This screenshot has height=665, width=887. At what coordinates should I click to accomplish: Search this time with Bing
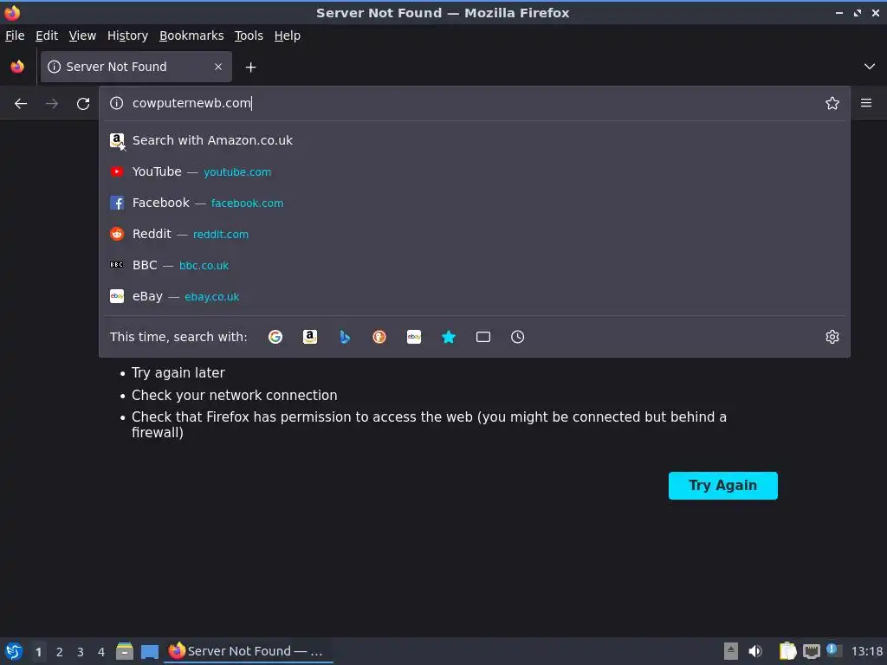click(345, 337)
